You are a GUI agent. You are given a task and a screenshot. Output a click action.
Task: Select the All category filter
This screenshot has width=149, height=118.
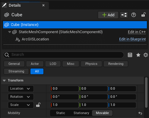[x=37, y=71]
